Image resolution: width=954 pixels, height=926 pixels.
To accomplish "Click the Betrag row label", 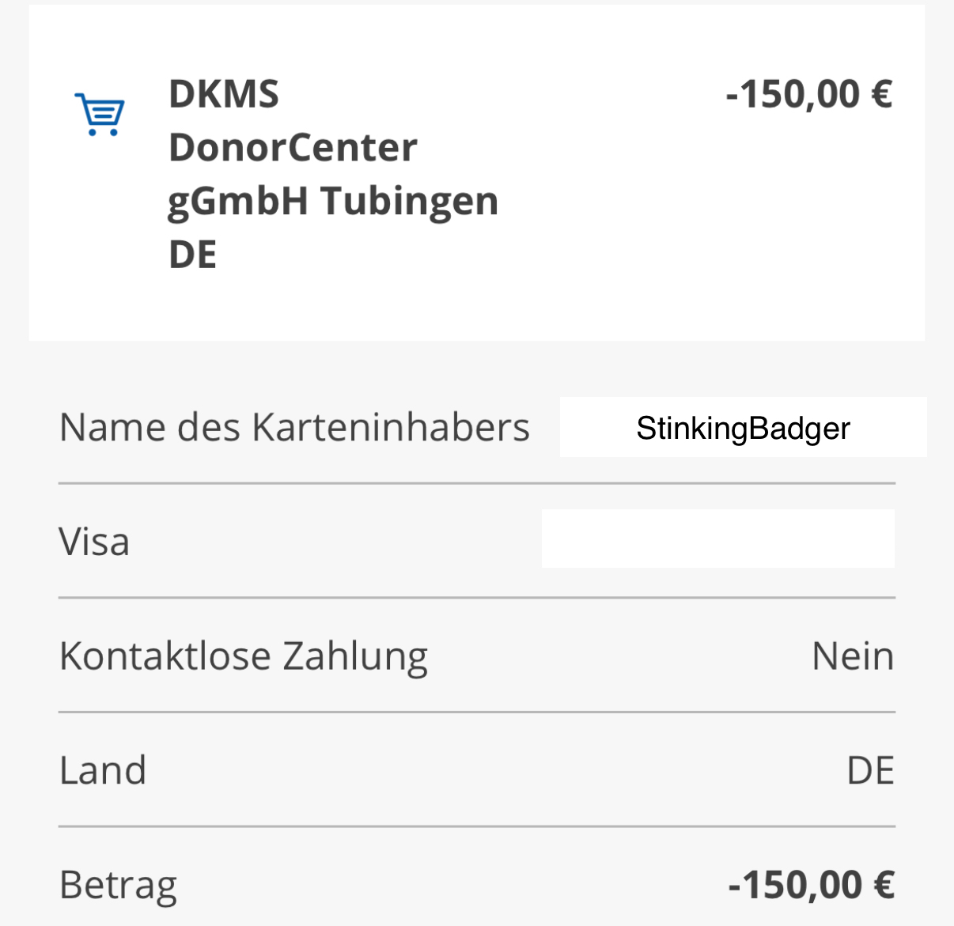I will [118, 885].
